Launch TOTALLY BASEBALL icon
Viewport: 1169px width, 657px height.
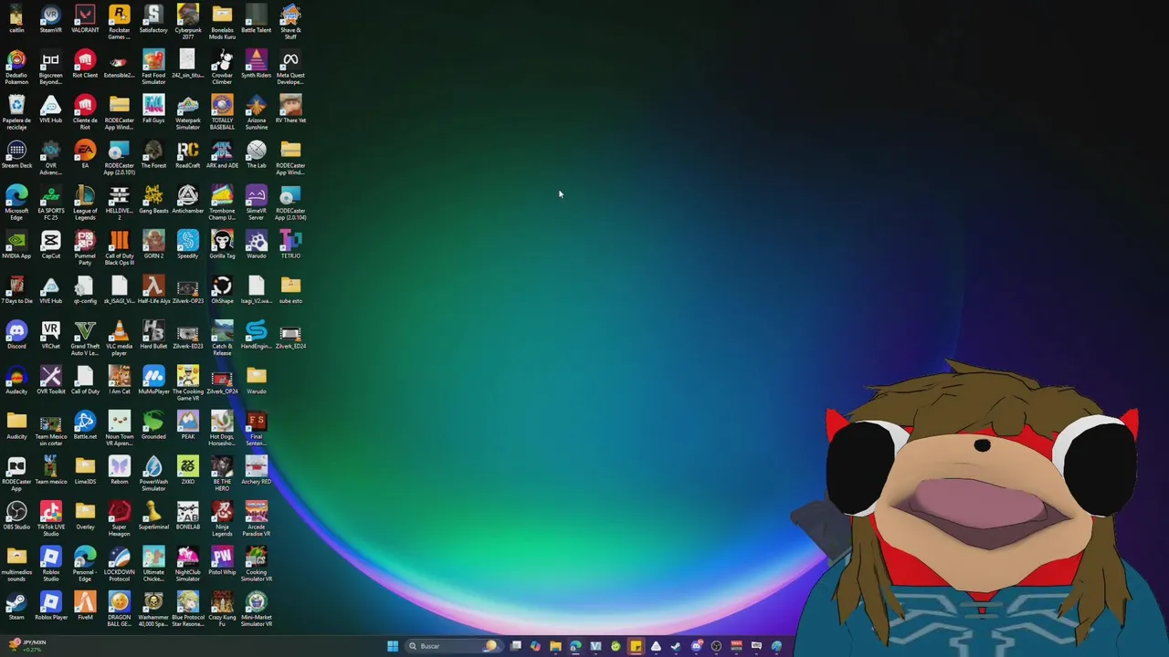(222, 112)
